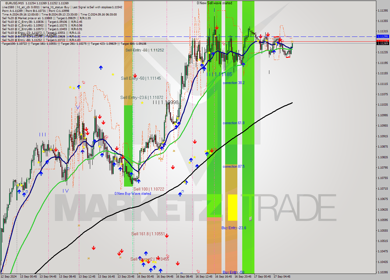
Task: Click the red down arrow beside Sell 161.8
Action: click(167, 236)
